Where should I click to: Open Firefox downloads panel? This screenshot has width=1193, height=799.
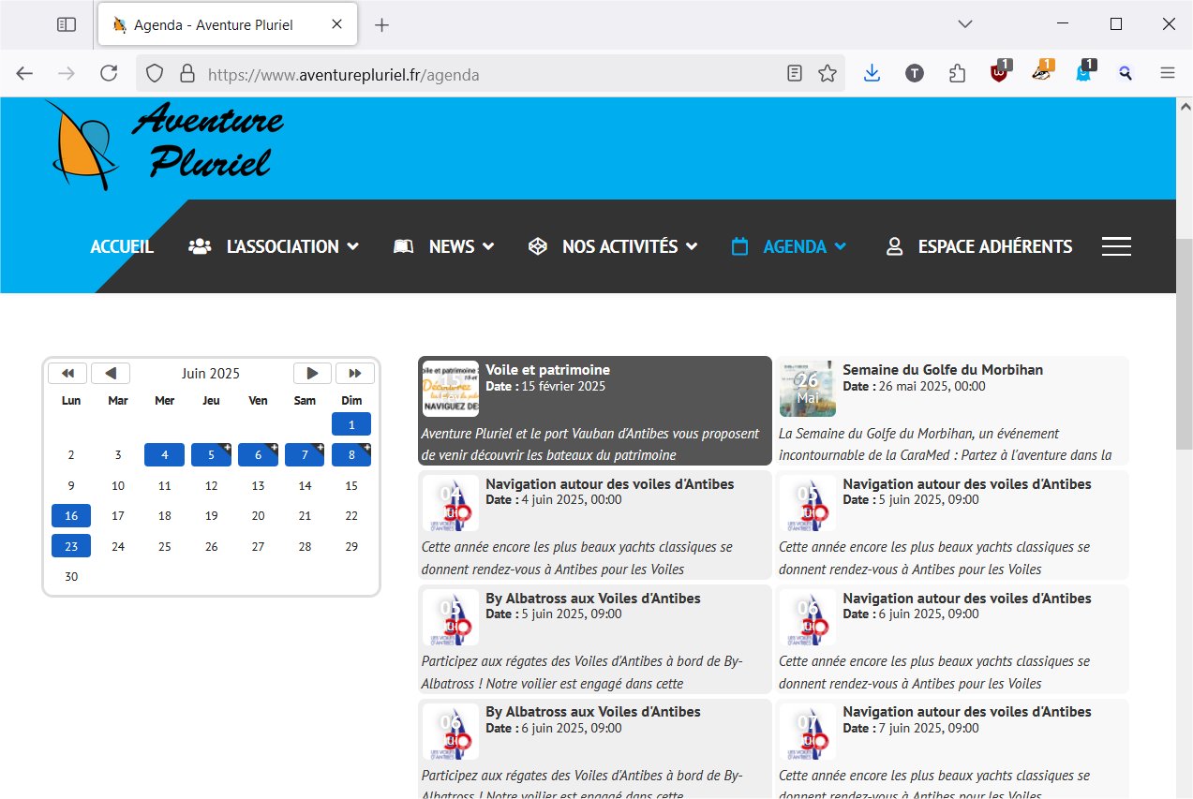(872, 74)
